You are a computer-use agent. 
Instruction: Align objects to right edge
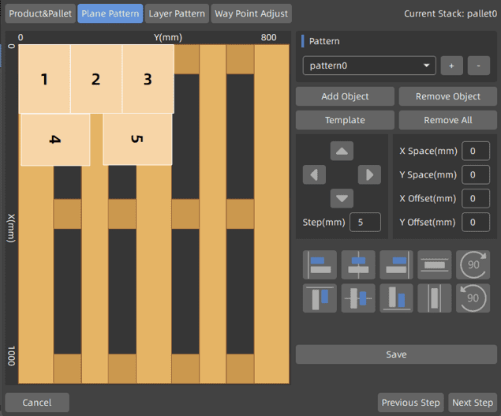(396, 264)
